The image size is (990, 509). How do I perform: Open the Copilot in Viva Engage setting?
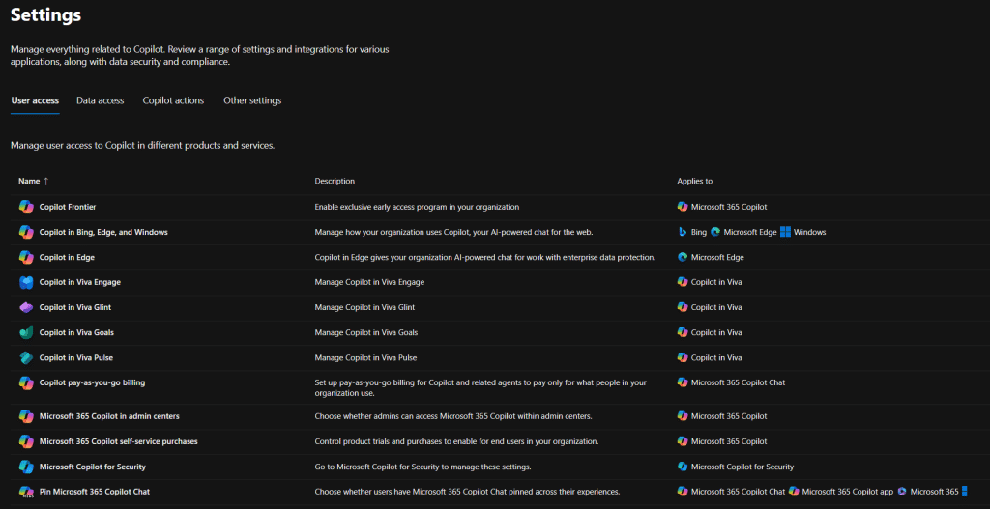point(80,283)
